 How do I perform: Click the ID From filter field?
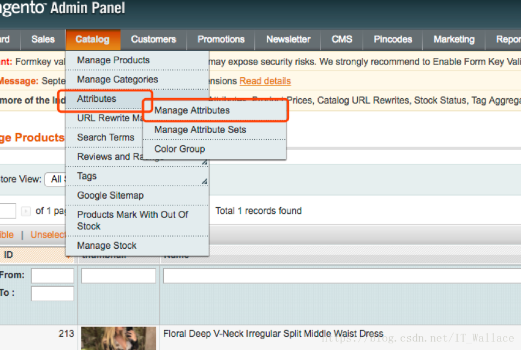(52, 276)
